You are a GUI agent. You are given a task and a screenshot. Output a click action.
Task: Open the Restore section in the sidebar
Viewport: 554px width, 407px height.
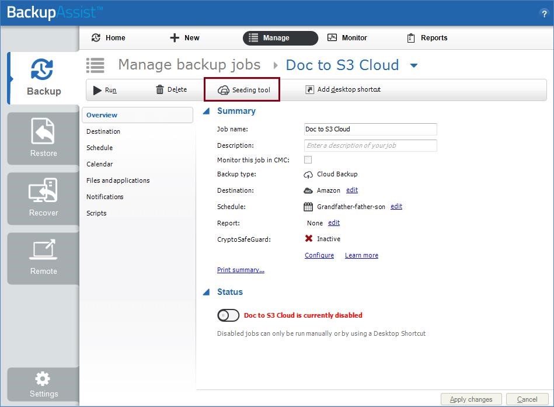(x=43, y=138)
